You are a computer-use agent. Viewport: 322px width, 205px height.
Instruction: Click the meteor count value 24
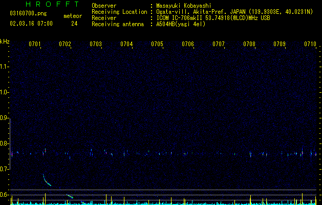tap(74, 24)
